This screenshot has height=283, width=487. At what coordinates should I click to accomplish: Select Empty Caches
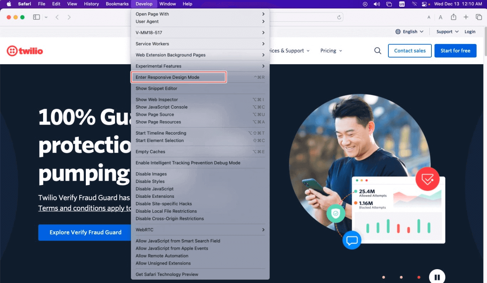point(200,152)
